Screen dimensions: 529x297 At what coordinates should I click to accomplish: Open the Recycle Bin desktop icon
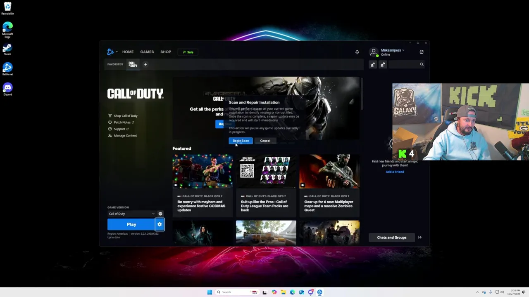coord(7,8)
